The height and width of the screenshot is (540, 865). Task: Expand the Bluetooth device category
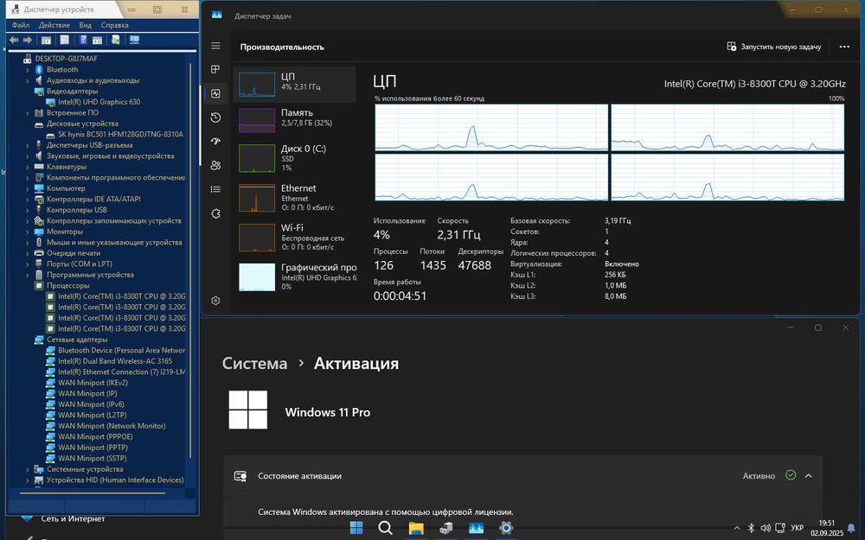click(28, 69)
